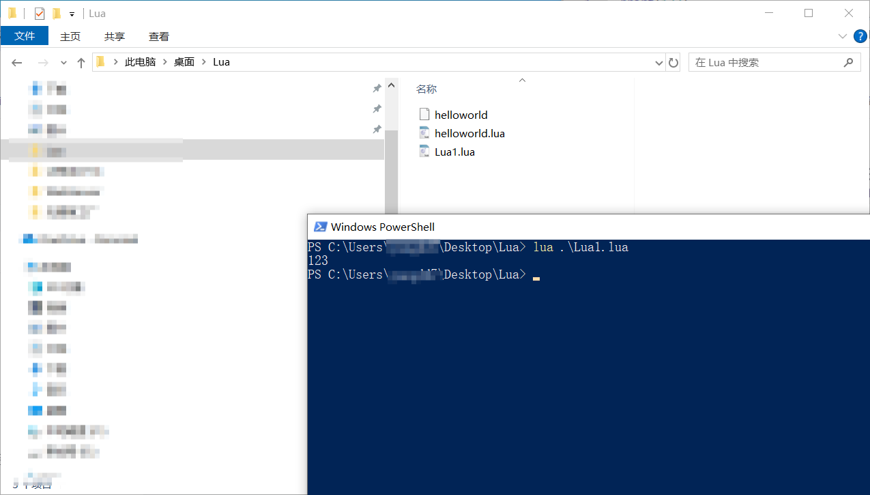Click the second pin icon in navigation pane

point(377,109)
